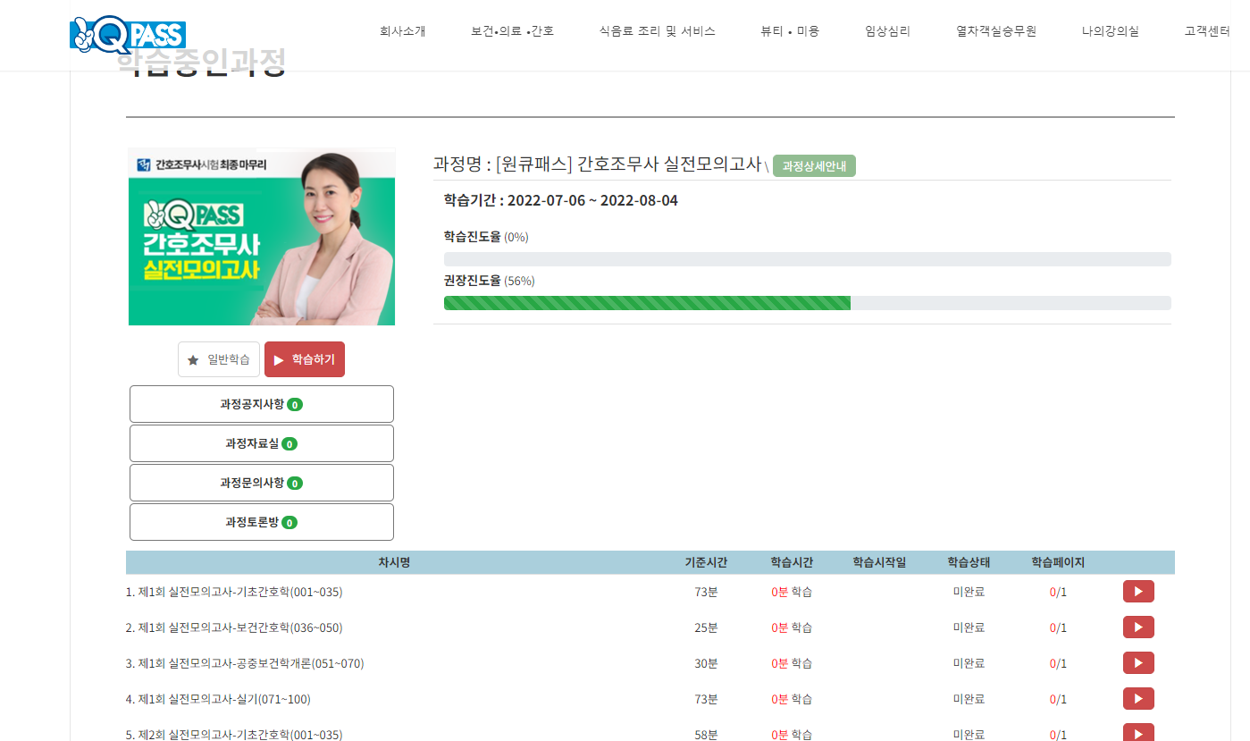This screenshot has width=1250, height=741.
Task: Open 과정토론방 discussion room
Action: point(262,522)
